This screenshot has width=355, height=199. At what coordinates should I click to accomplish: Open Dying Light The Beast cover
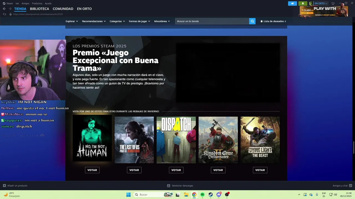(260, 140)
